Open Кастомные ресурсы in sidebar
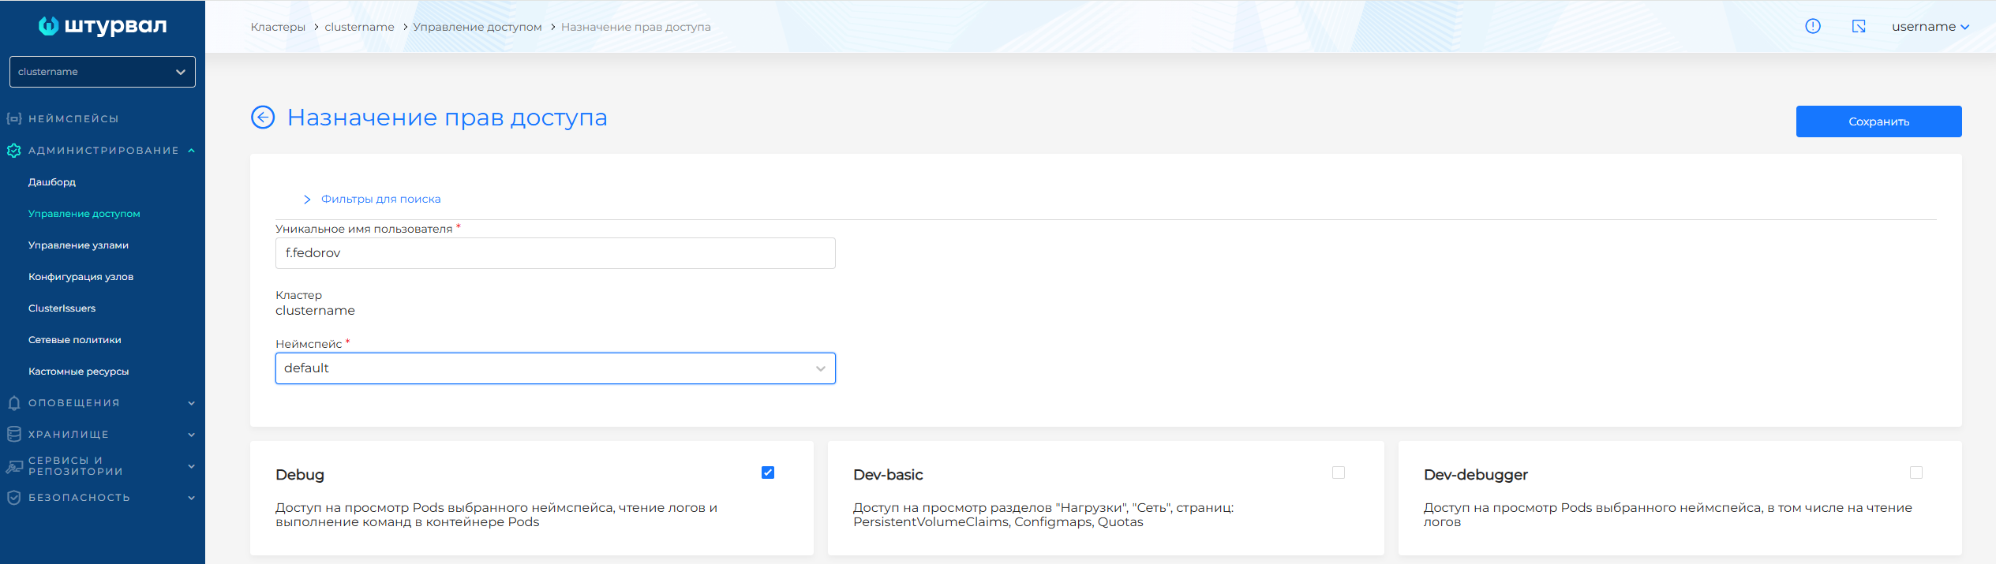Screen dimensions: 1996x564 [x=78, y=372]
